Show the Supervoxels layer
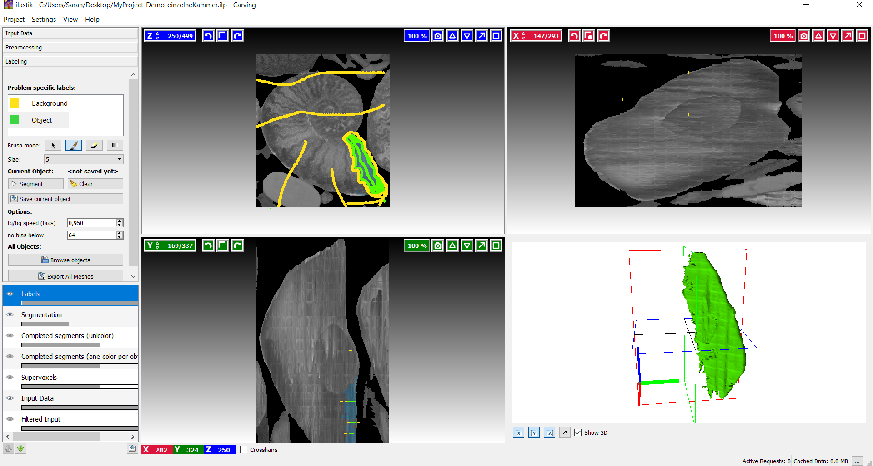Viewport: 873px width, 466px height. click(10, 377)
